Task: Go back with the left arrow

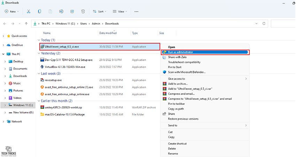Action: point(5,24)
